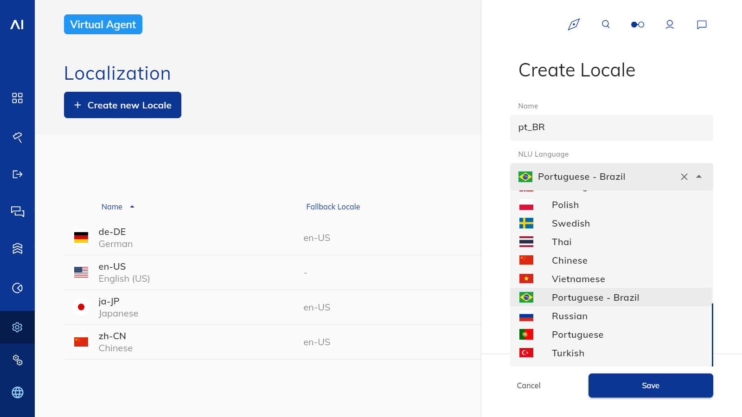Click the locale Name input field
742x417 pixels.
pos(611,127)
